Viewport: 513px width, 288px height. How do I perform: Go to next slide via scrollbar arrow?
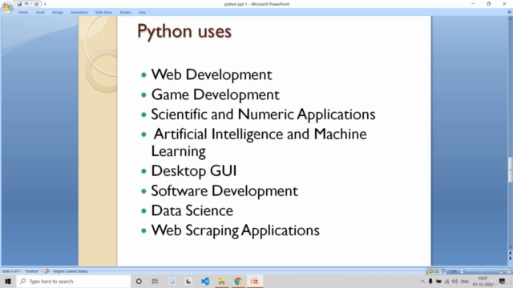510,258
